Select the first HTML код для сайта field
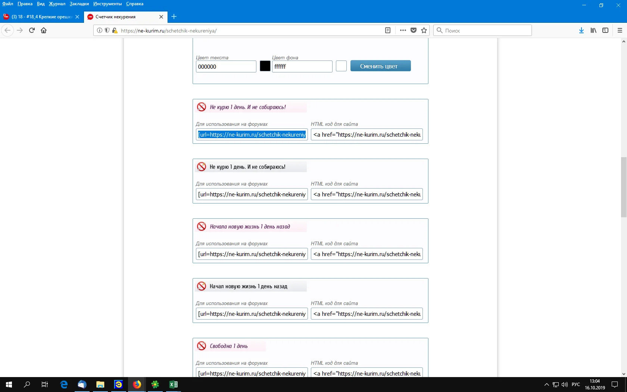Image resolution: width=627 pixels, height=392 pixels. 366,134
